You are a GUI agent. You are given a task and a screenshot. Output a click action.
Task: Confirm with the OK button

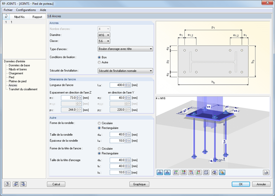point(241,184)
